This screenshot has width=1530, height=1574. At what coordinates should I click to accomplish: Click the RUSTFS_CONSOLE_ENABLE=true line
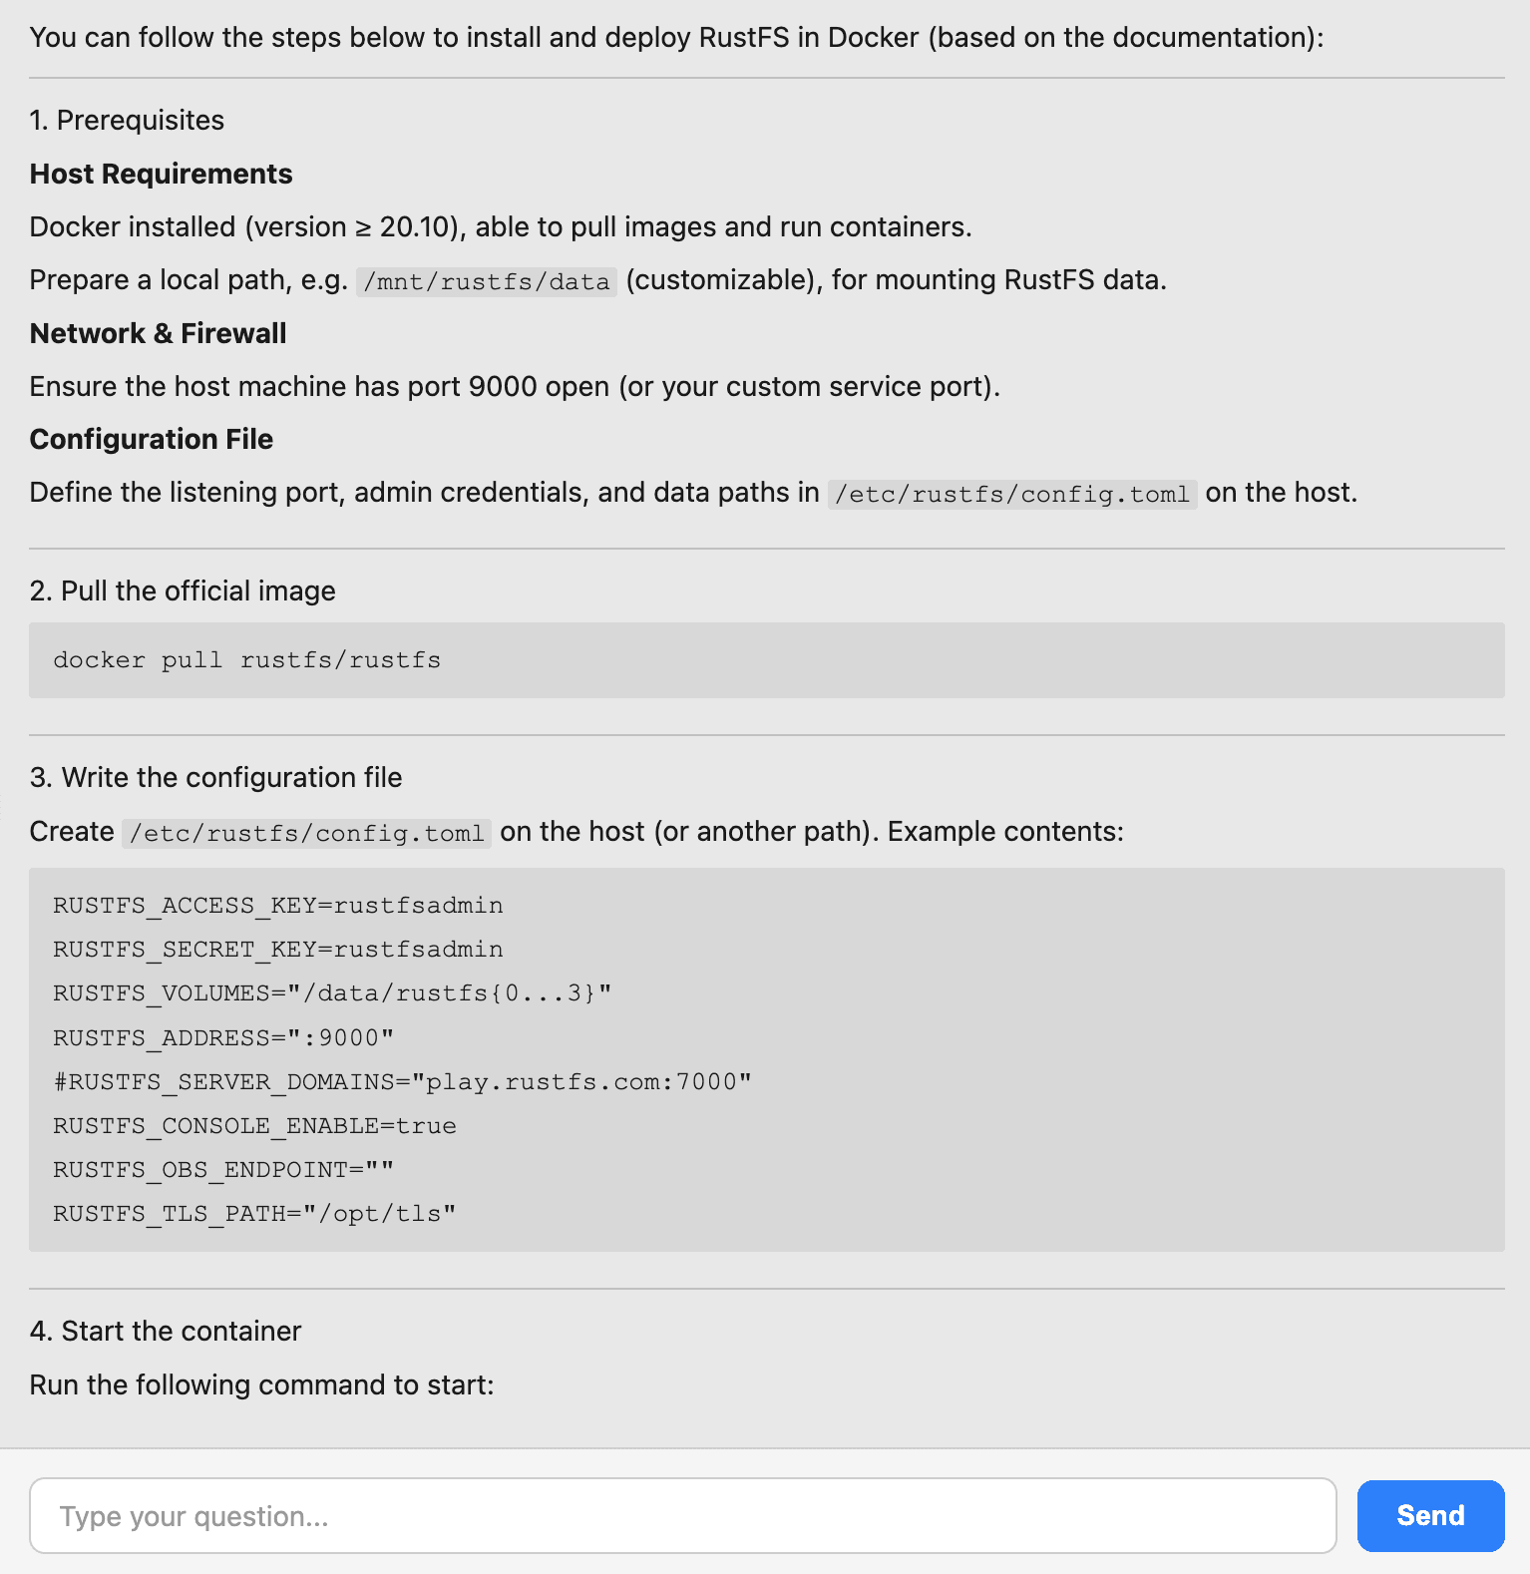254,1125
